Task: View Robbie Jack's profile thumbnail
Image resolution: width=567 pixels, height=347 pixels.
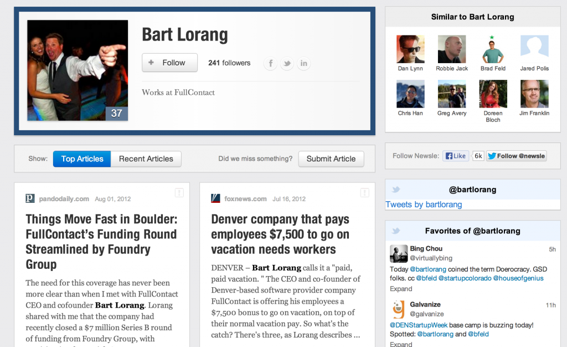Action: pos(452,49)
